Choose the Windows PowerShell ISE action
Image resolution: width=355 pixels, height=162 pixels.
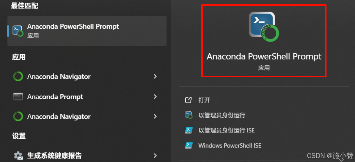point(230,145)
